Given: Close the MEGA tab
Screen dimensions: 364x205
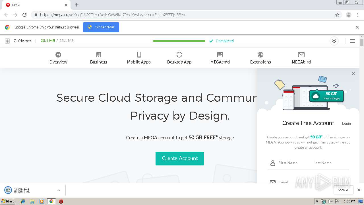Looking at the screenshot, I should point(66,5).
